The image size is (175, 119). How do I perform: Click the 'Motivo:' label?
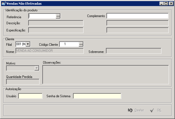pos(11,63)
